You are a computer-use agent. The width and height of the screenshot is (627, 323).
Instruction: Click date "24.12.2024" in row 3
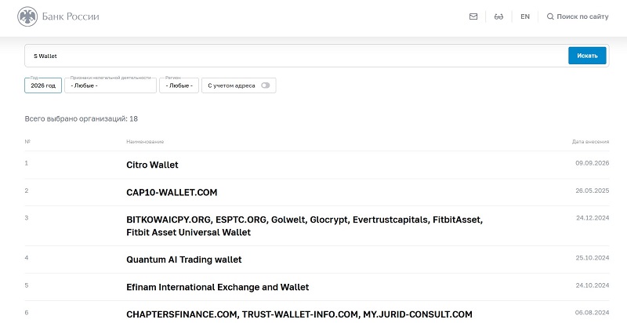[593, 218]
